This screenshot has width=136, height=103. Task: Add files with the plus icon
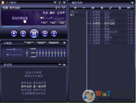click(x=75, y=8)
